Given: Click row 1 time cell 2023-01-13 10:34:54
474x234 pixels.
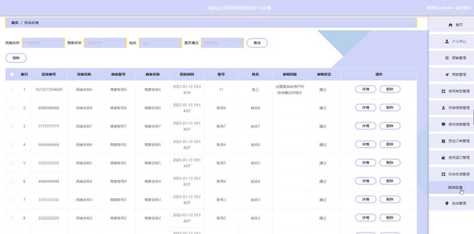Looking at the screenshot, I should click(x=187, y=89).
